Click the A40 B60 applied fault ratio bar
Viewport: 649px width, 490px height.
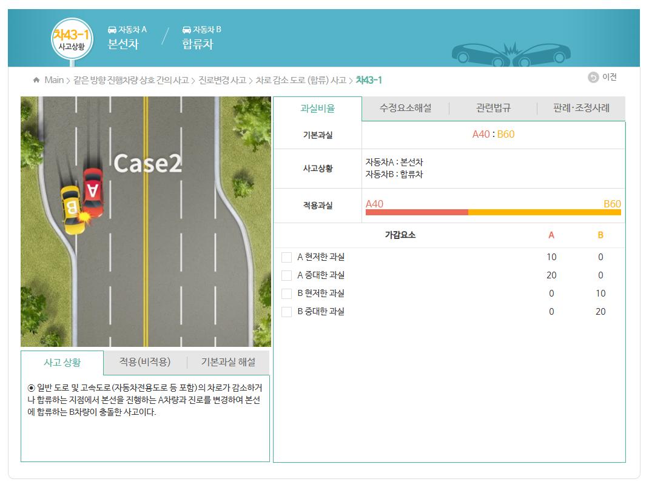click(x=493, y=212)
